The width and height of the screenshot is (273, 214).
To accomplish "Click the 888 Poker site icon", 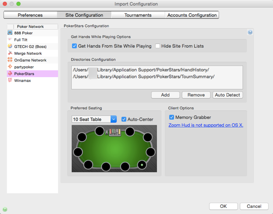I will pyautogui.click(x=10, y=32).
